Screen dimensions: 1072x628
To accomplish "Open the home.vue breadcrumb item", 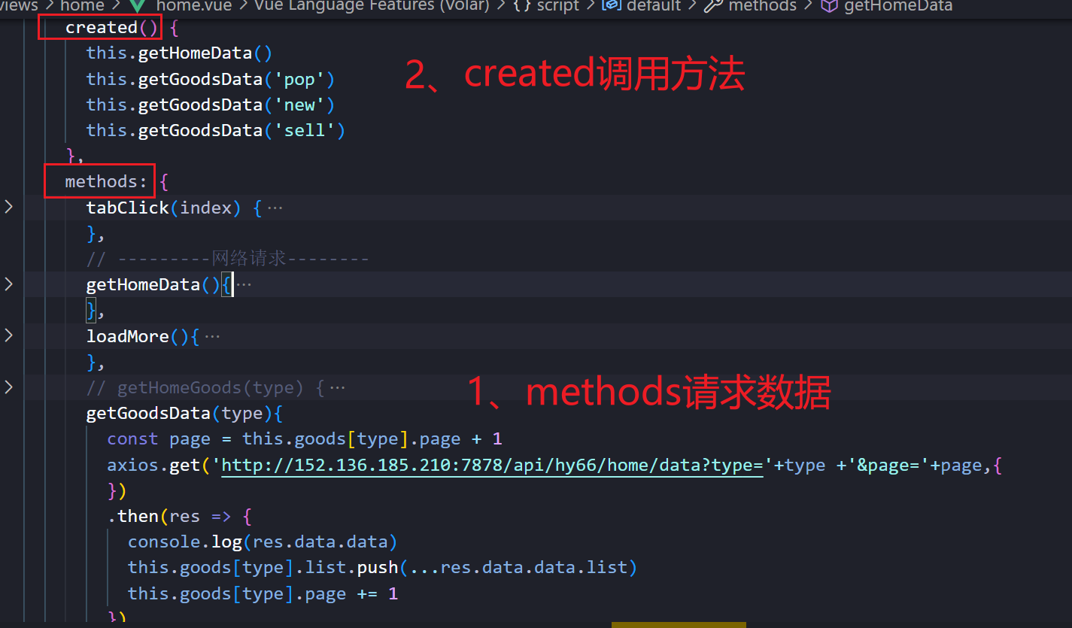I will point(194,6).
